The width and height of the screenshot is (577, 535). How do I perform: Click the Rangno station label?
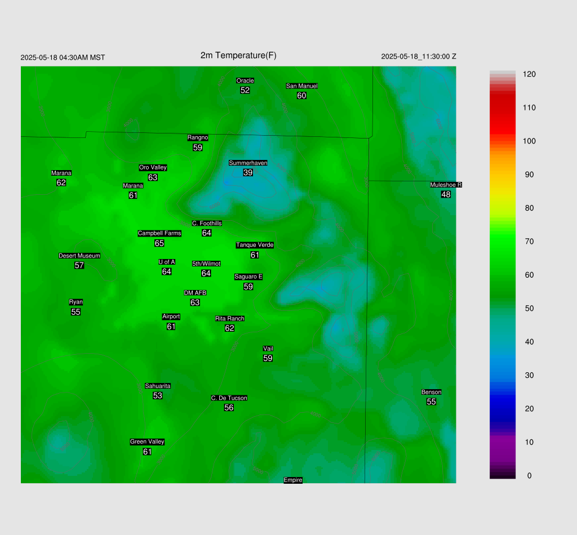pos(198,137)
